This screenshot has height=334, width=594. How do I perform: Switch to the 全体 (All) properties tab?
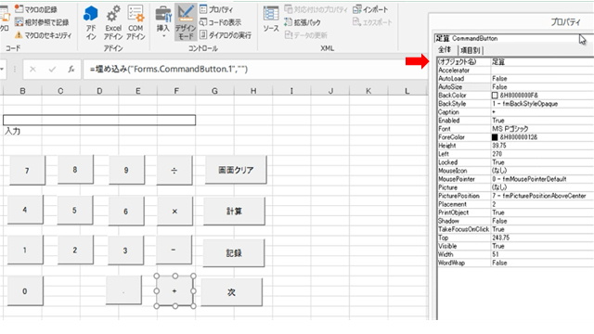pyautogui.click(x=445, y=50)
